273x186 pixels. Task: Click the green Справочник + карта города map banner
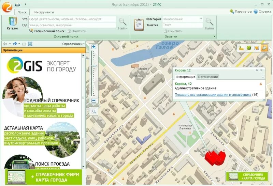[x=247, y=176]
